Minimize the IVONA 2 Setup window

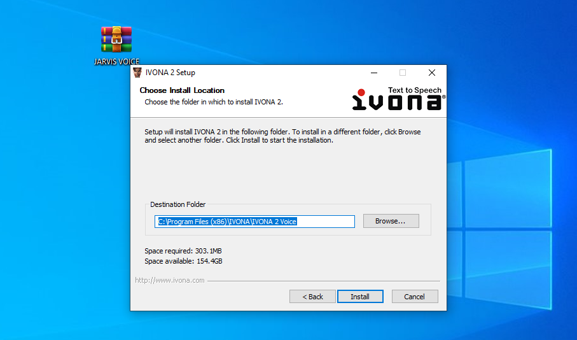374,73
